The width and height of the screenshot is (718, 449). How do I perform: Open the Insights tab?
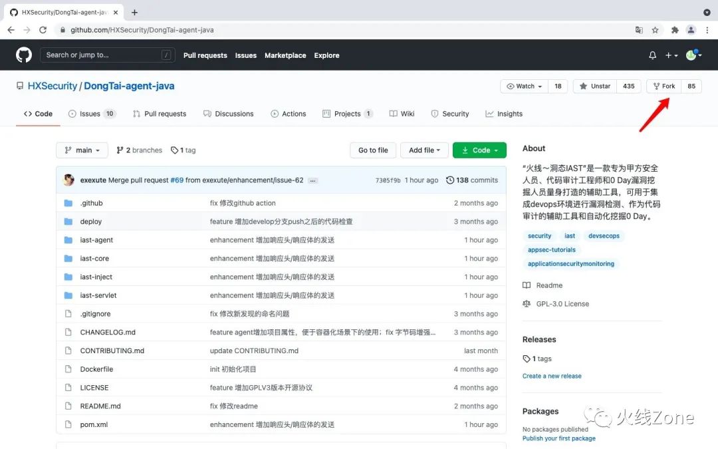pyautogui.click(x=504, y=114)
